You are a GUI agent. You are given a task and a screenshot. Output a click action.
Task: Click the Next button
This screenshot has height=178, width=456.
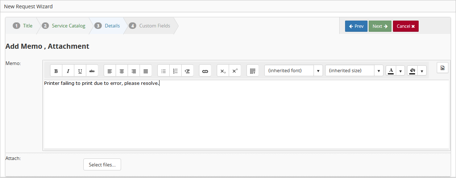tap(380, 26)
